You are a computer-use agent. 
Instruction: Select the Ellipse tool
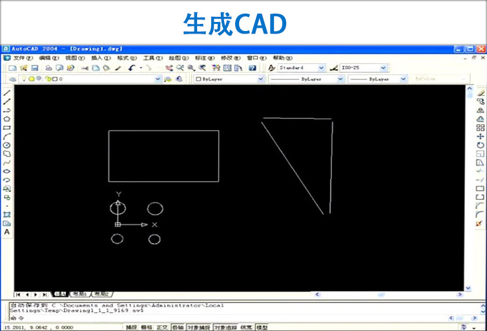tap(7, 171)
